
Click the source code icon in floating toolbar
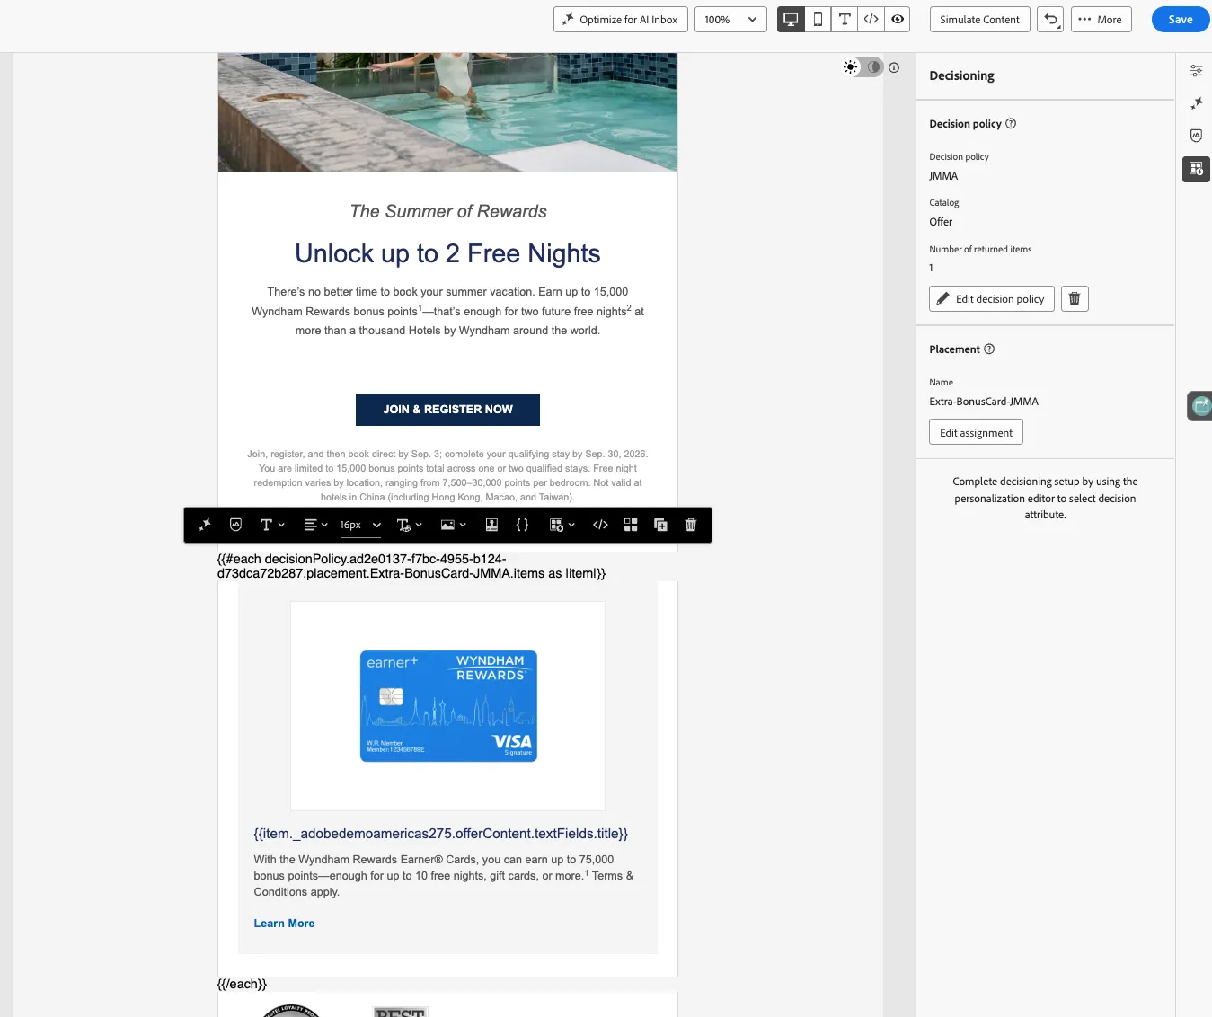[600, 525]
